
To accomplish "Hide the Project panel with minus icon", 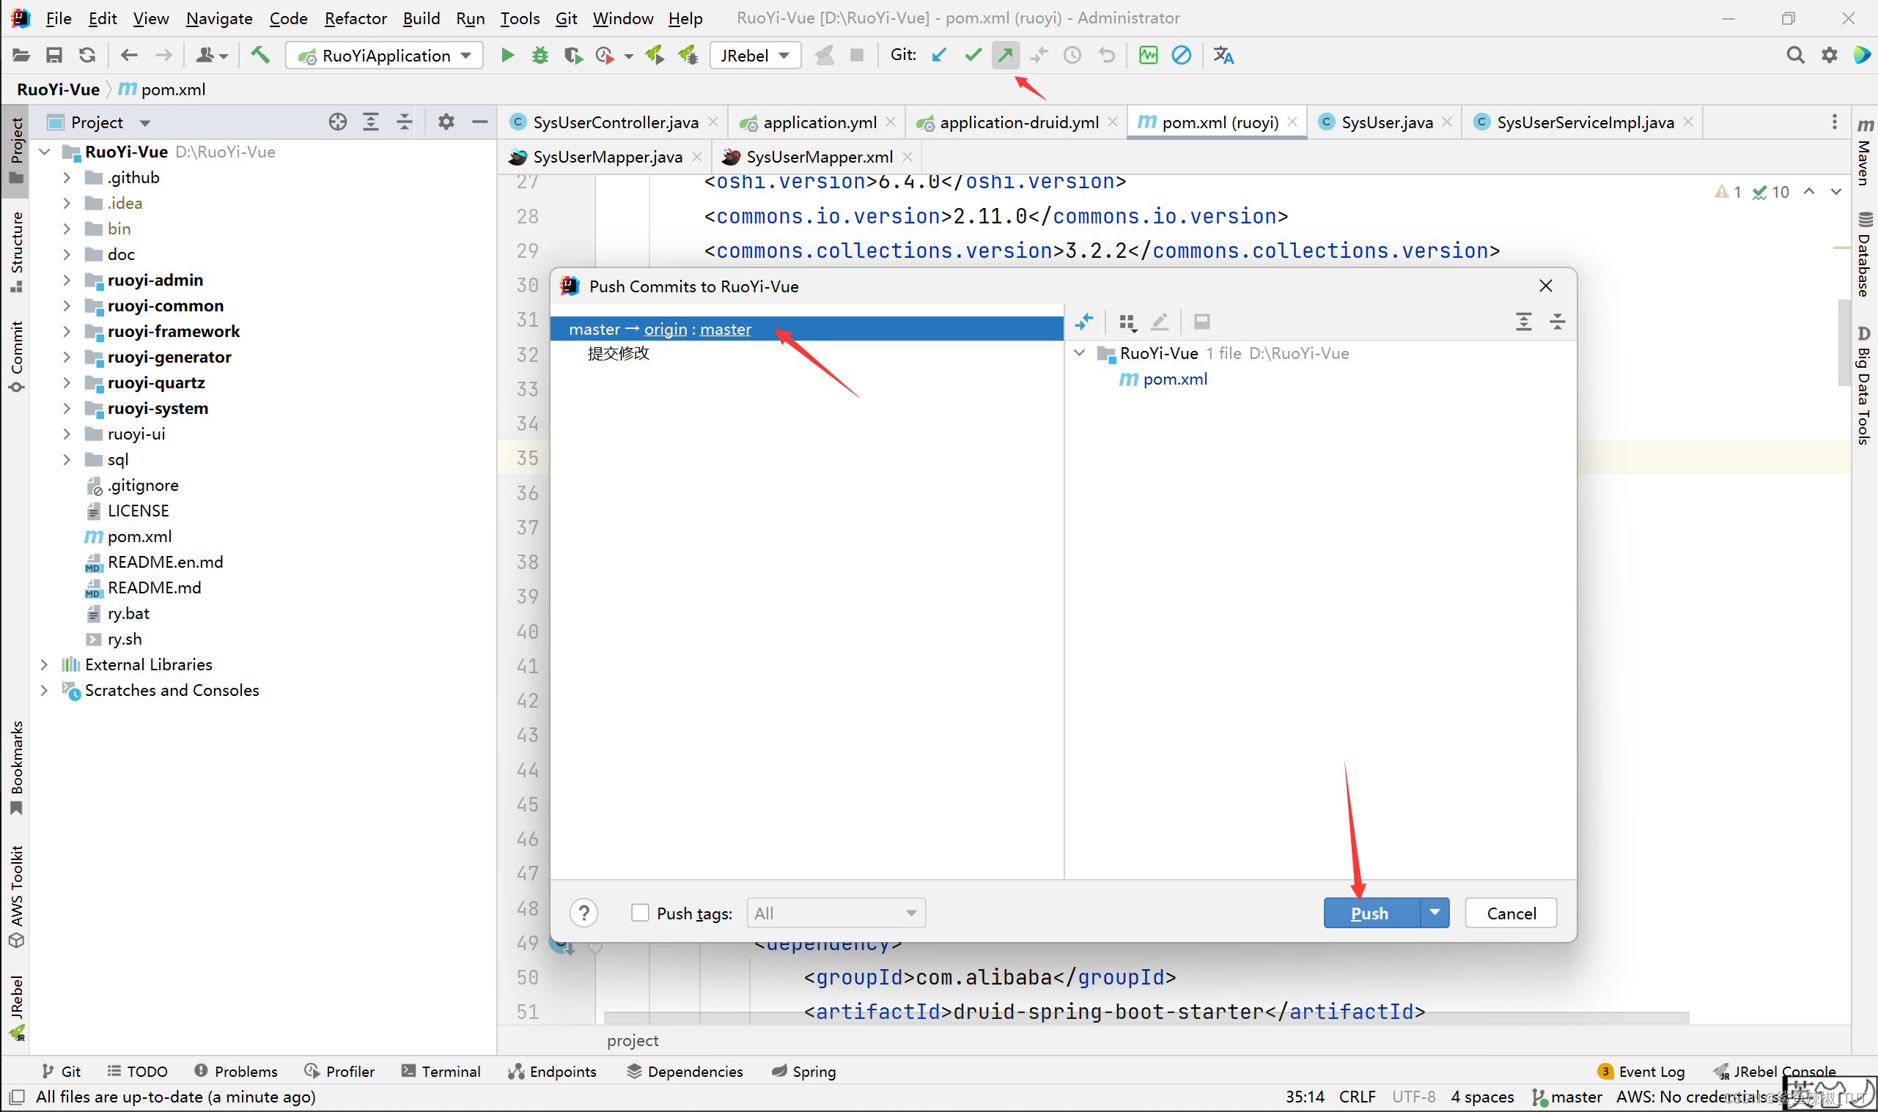I will (480, 122).
